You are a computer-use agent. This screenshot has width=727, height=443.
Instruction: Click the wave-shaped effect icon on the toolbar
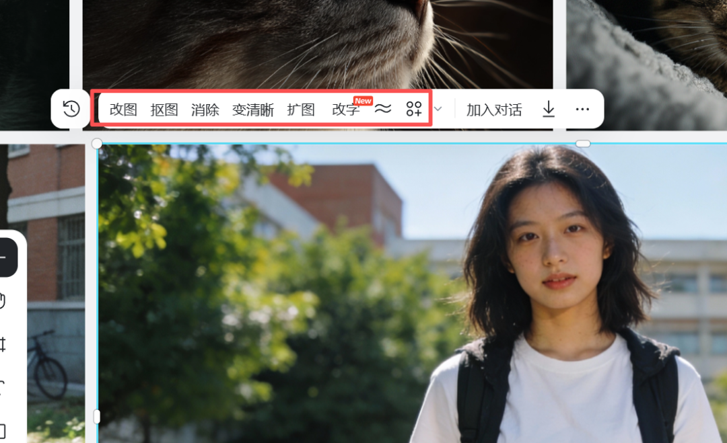tap(382, 108)
